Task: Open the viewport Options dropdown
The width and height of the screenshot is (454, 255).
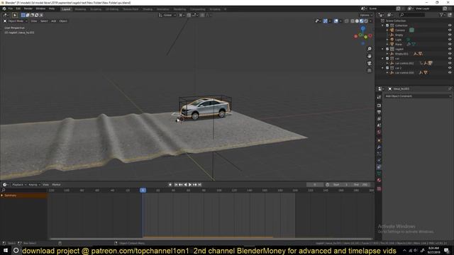Action: tap(366, 15)
